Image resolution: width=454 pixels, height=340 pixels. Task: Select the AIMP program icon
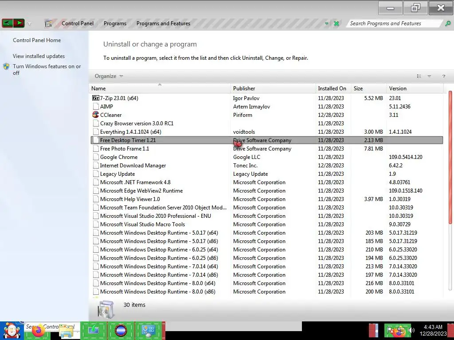96,106
